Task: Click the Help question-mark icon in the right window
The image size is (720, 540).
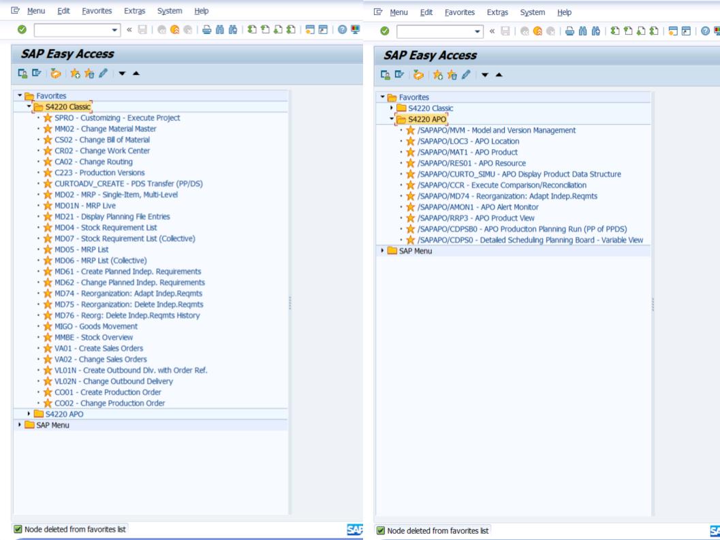Action: [705, 31]
